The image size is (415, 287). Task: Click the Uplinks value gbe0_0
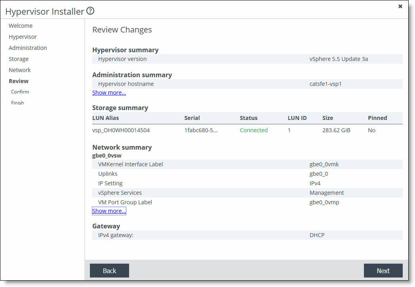(319, 174)
